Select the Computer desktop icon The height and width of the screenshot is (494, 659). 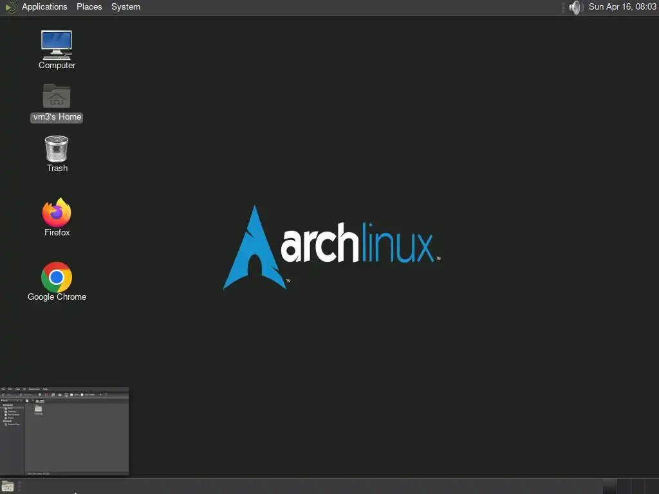57,50
